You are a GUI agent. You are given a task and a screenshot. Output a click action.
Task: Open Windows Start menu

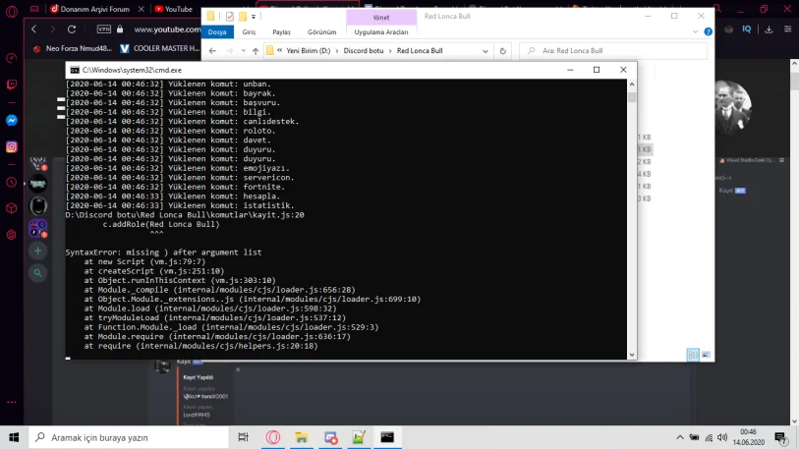pos(14,437)
